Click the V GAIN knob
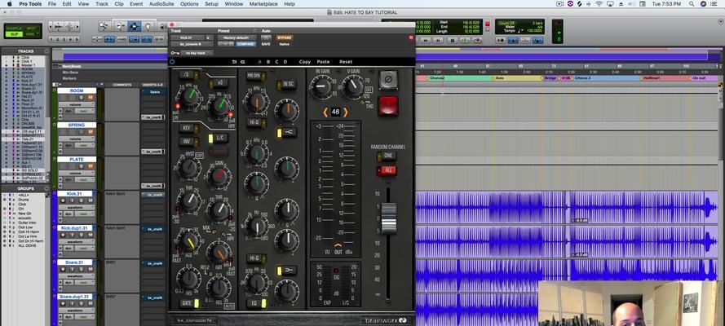Viewport: 725px width, 326px height. tap(353, 87)
